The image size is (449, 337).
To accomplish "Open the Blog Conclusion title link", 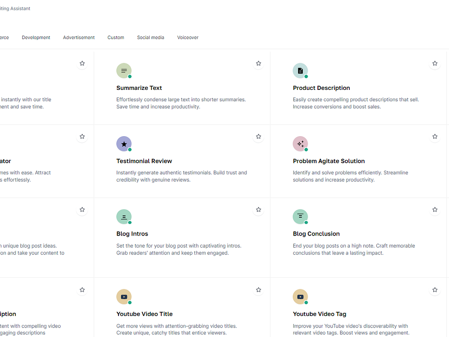I will [x=316, y=234].
